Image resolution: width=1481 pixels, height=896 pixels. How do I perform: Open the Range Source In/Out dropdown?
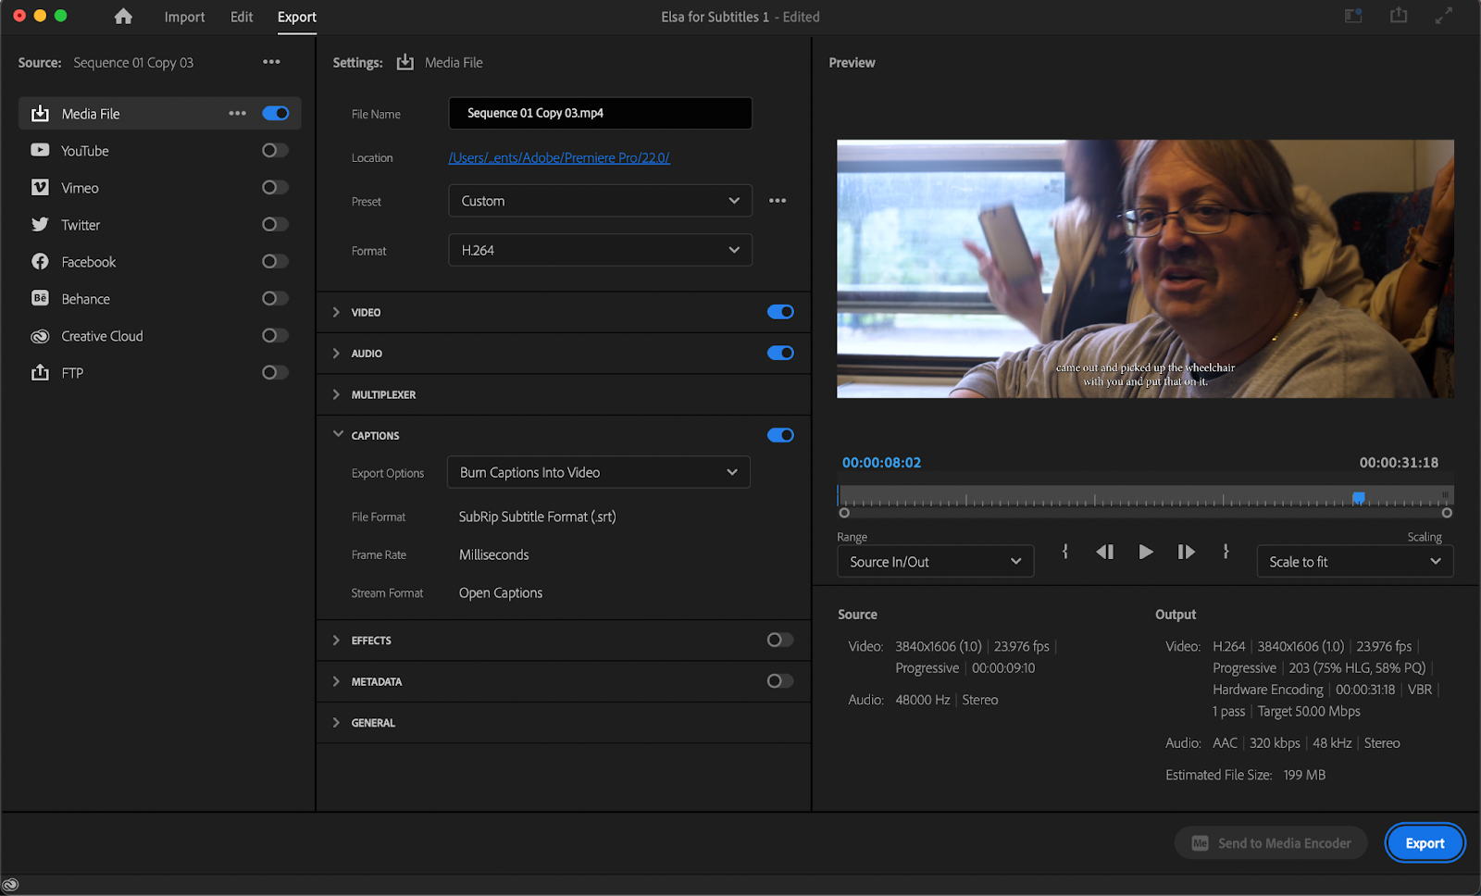coord(935,562)
